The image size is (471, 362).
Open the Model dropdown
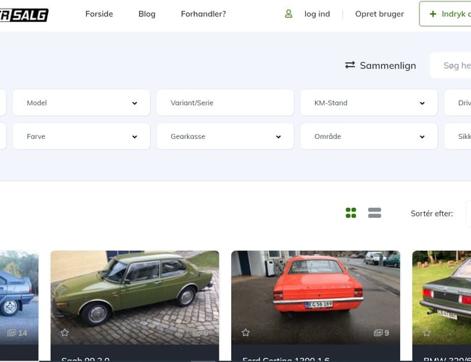[x=81, y=103]
